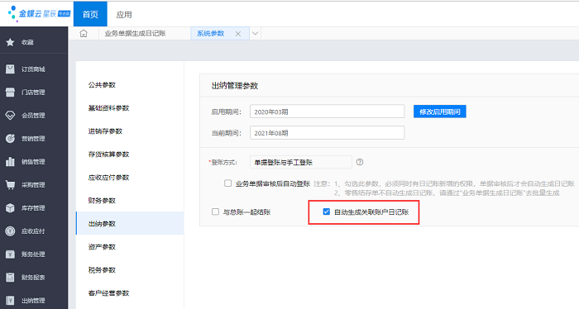
Task: Click the 收藏 star icon
Action: tap(10, 42)
